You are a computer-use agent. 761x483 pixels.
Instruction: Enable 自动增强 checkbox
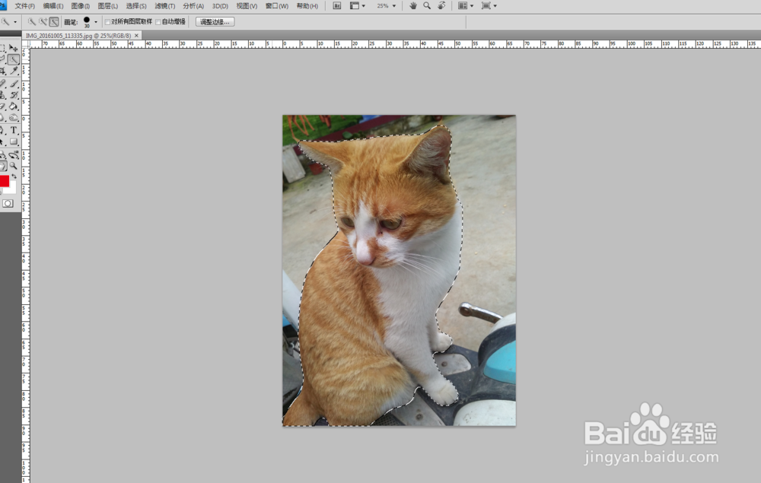158,22
